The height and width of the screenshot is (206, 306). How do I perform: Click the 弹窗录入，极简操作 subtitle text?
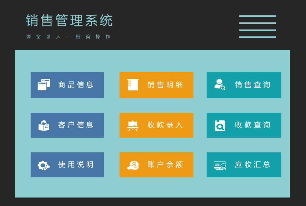68,37
